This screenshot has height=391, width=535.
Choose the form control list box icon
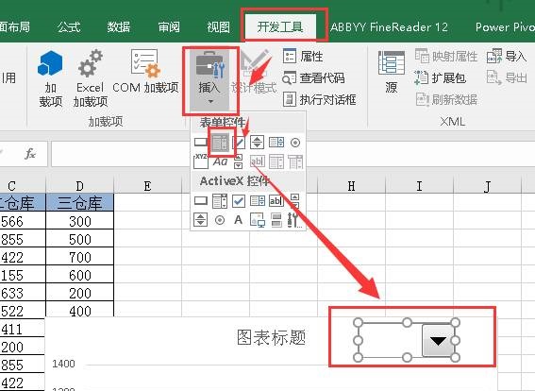276,142
